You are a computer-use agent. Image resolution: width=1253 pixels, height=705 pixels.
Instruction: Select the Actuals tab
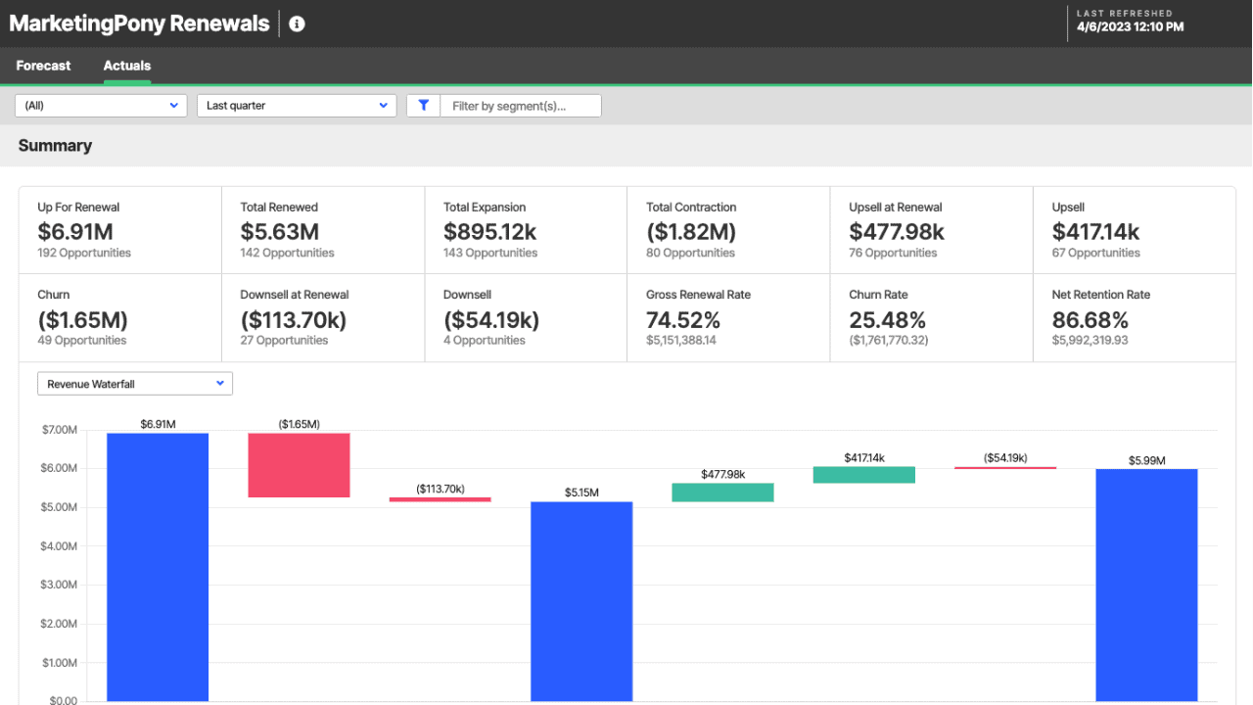[126, 66]
